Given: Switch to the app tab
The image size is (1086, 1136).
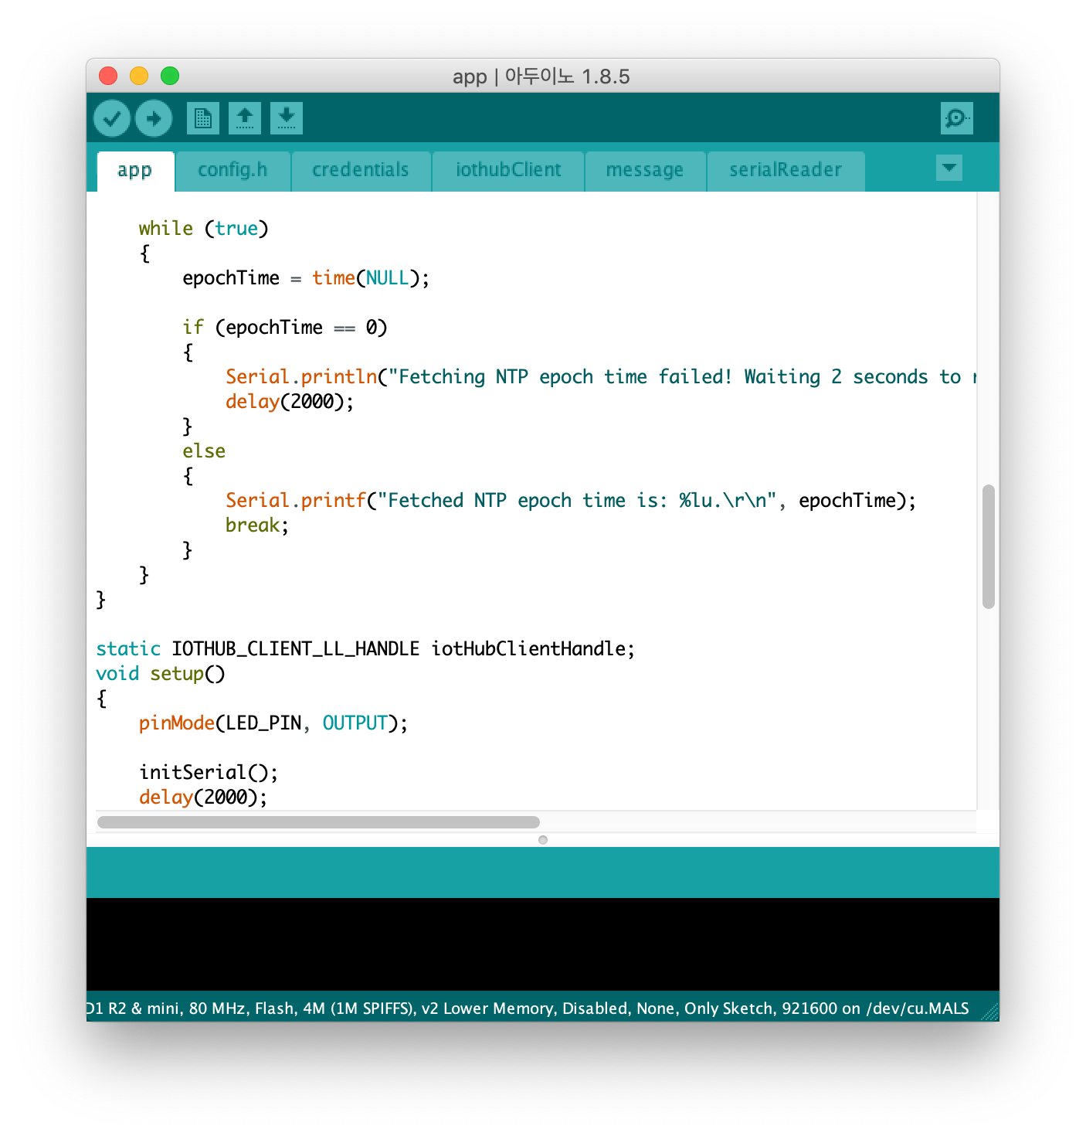Looking at the screenshot, I should tap(135, 171).
